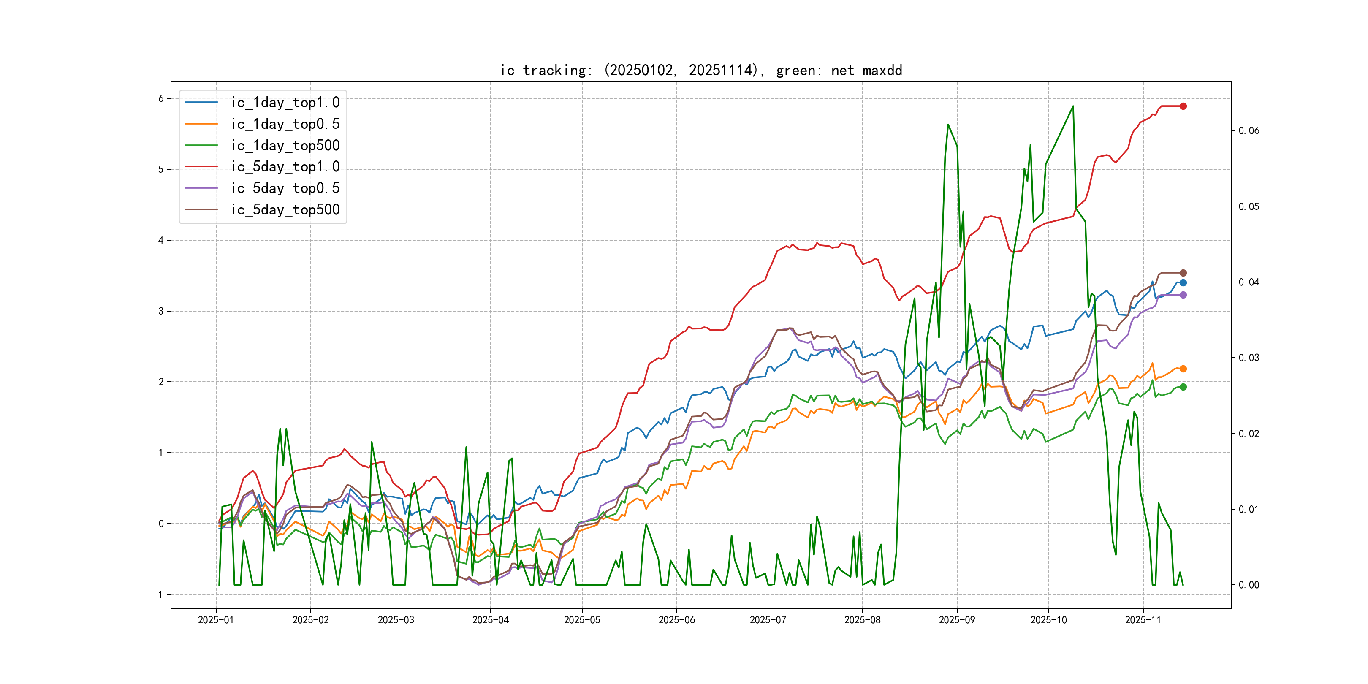Click the orange endpoint dot of ic_1day_top0.5
The height and width of the screenshot is (684, 1368).
coord(1183,369)
